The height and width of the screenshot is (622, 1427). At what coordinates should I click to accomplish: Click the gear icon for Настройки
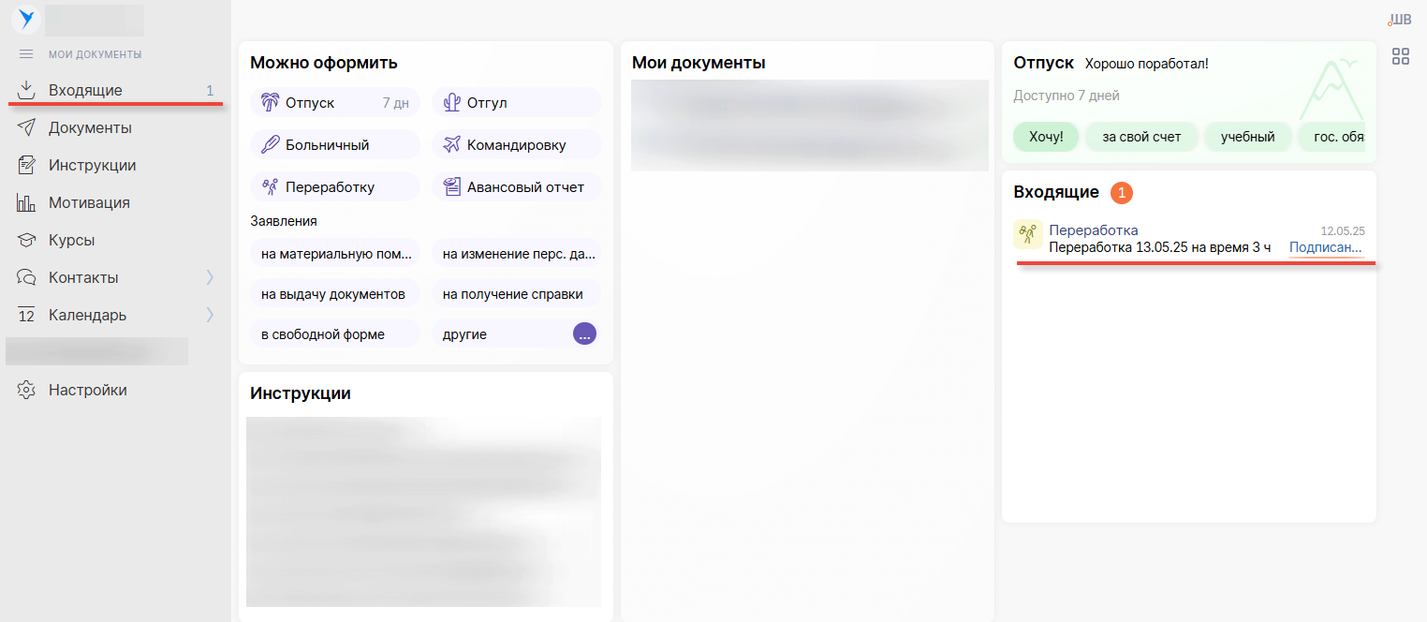26,390
